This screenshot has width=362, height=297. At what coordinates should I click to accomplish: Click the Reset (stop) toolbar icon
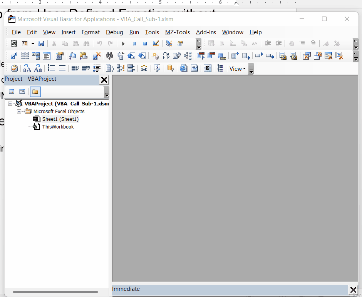(x=144, y=43)
